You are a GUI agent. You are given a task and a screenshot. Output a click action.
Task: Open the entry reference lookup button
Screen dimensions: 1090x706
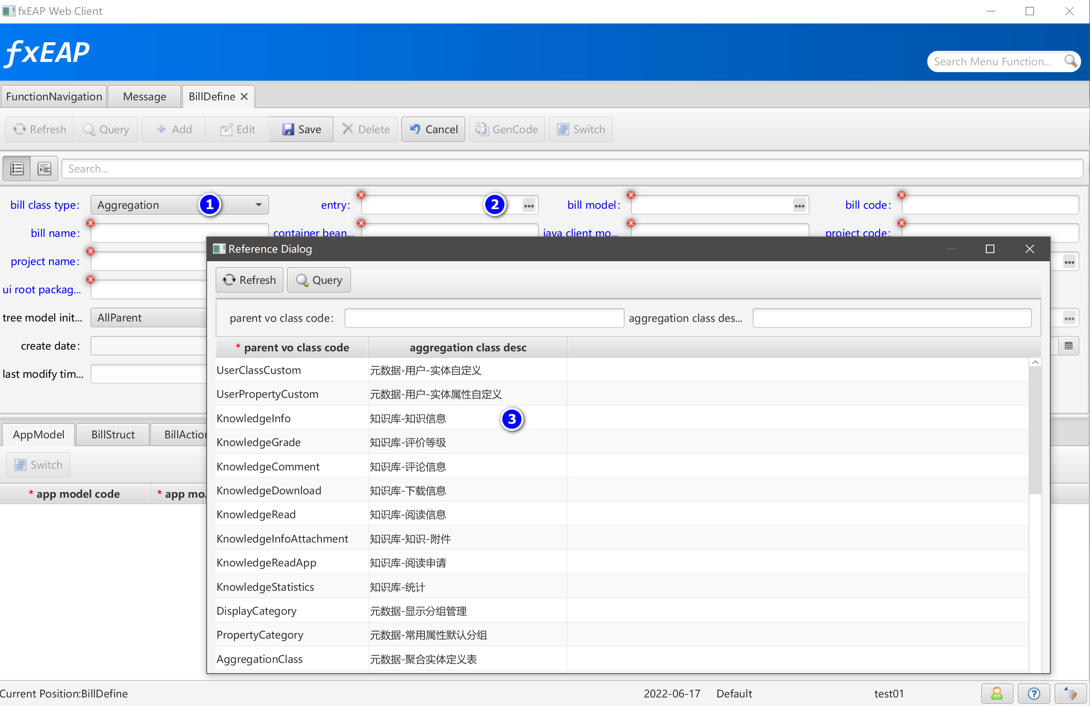529,206
